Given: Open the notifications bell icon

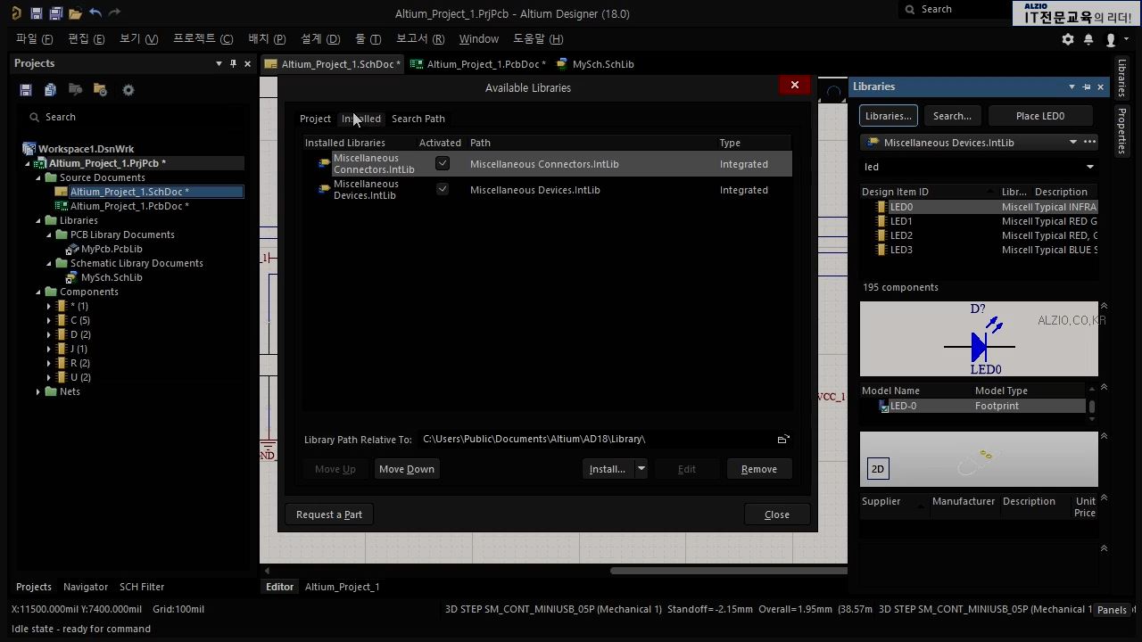Looking at the screenshot, I should 1088,39.
